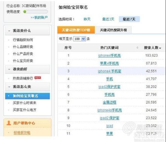The height and width of the screenshot is (142, 166).
Task: Open the 每页显示 100 dropdown
Action: coord(80,39)
